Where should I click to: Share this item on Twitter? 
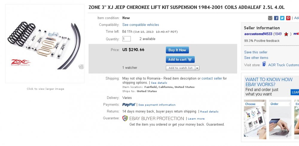tap(282, 18)
